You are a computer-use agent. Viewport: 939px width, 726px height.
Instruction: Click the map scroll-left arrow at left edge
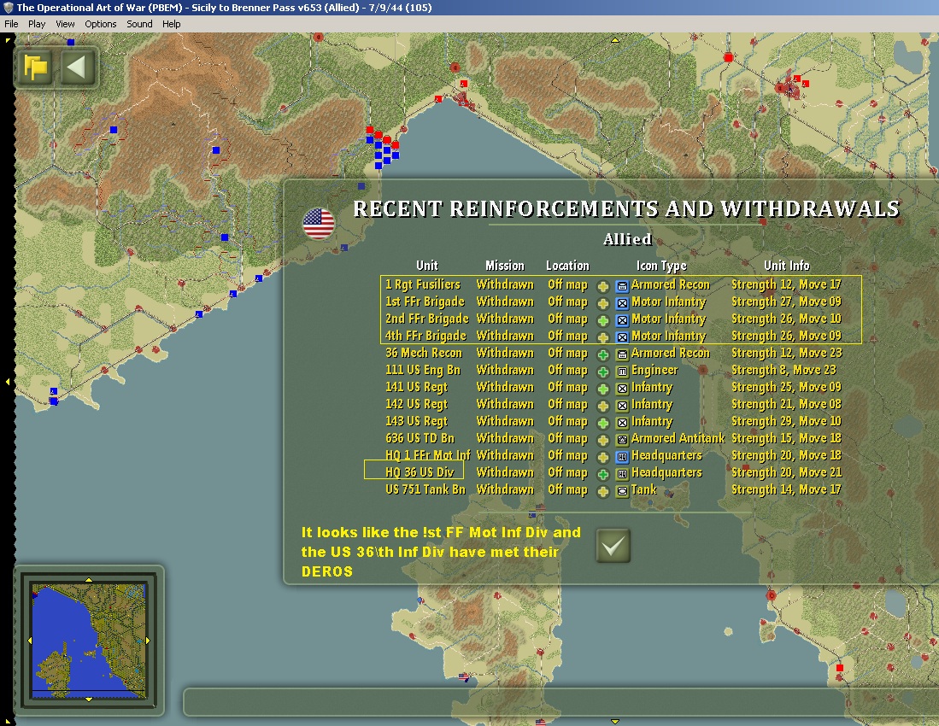tap(7, 381)
